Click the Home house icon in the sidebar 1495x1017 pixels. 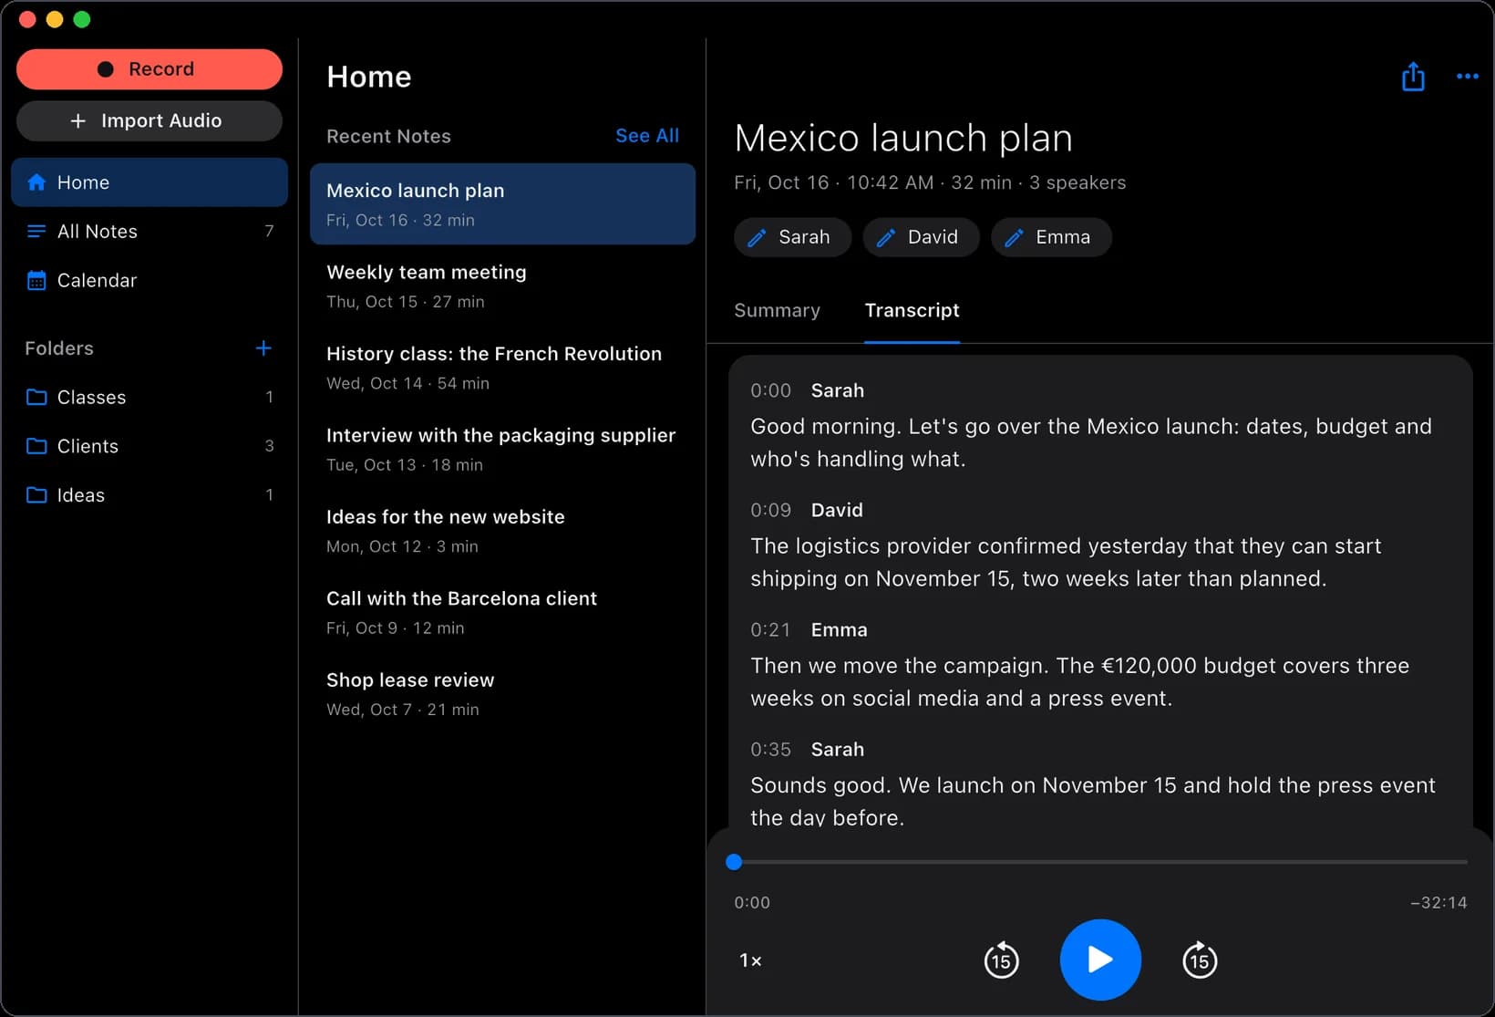click(36, 182)
